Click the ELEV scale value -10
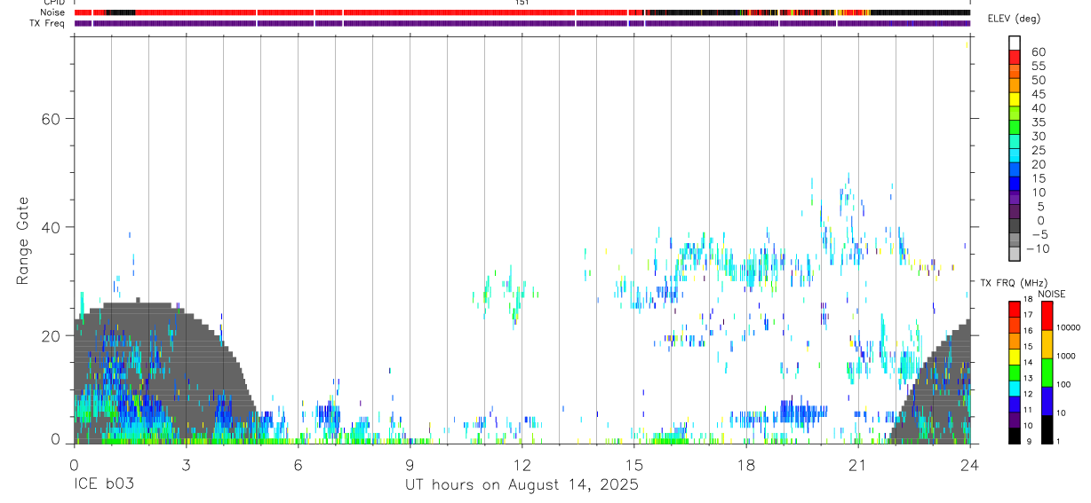This screenshot has width=1091, height=503. pos(1036,249)
